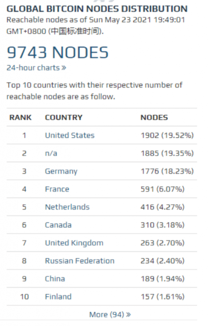Open the Netherlands node listing
The image size is (209, 326).
point(67,207)
